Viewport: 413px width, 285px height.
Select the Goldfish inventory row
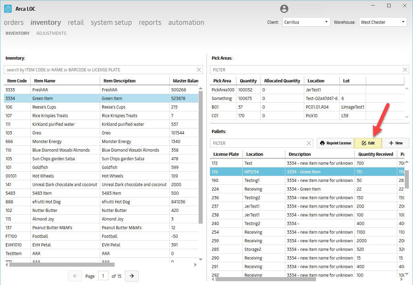tap(101, 167)
